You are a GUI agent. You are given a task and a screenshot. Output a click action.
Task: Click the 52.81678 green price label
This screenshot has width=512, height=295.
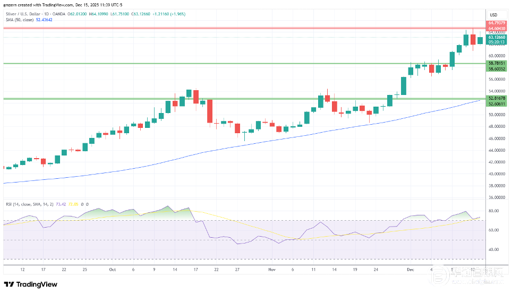tap(497, 98)
